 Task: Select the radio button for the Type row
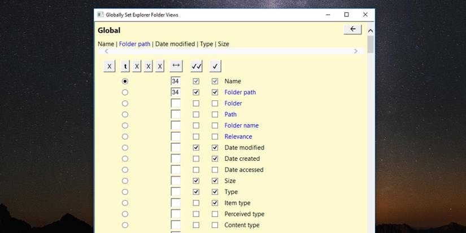125,192
